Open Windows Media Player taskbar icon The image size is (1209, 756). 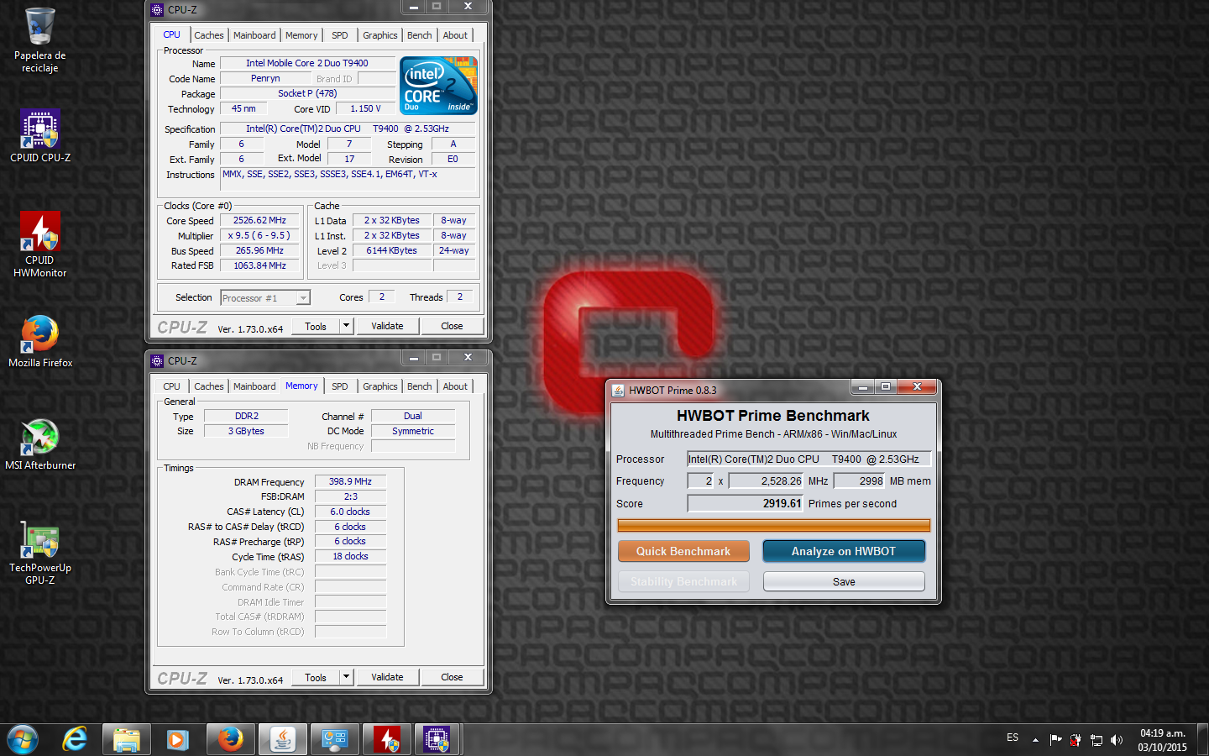pyautogui.click(x=177, y=740)
